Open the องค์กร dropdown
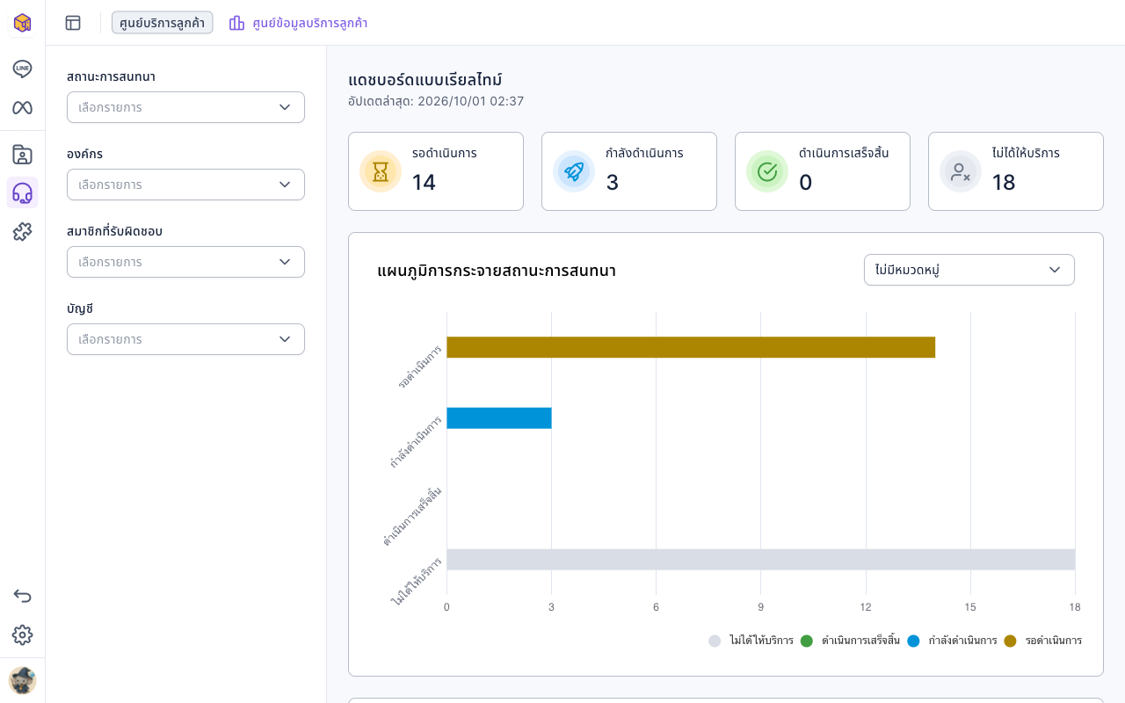 [185, 185]
